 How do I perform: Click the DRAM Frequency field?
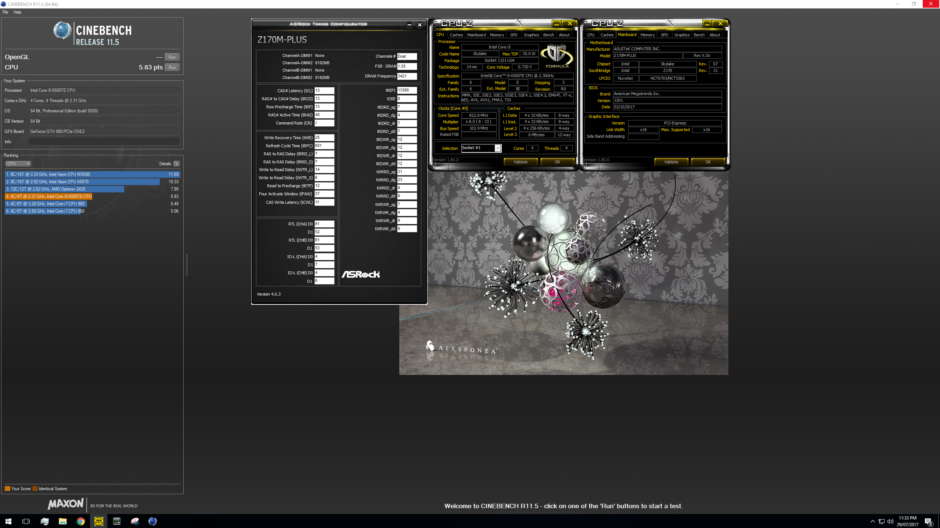tap(407, 76)
